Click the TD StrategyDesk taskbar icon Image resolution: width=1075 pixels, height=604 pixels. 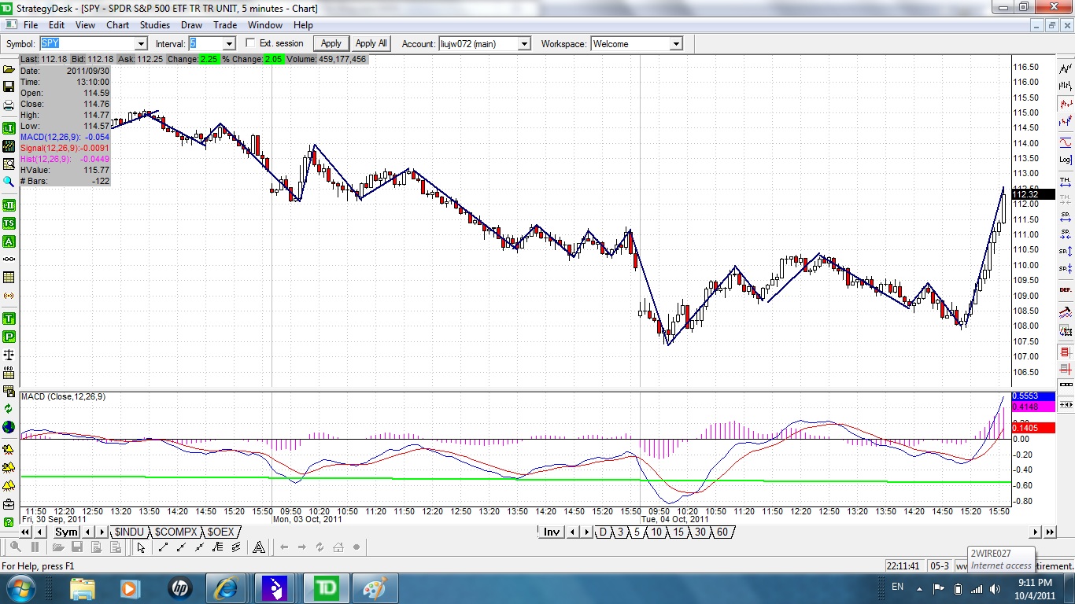coord(327,587)
